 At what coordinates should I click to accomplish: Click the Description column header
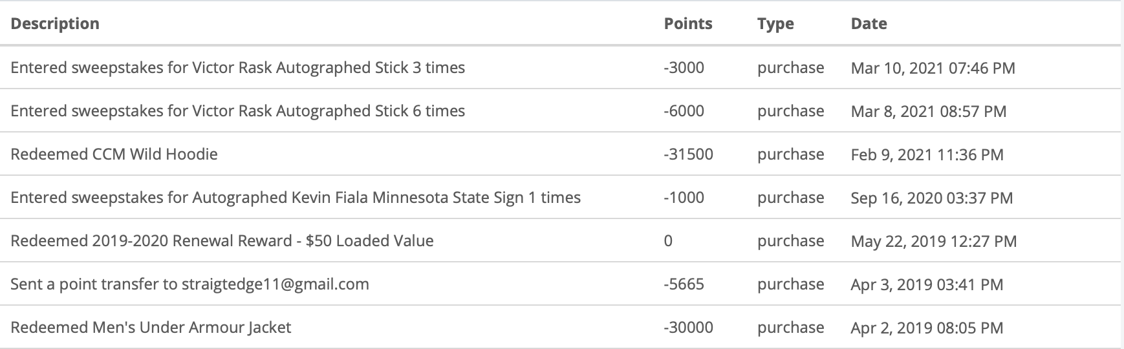point(55,24)
